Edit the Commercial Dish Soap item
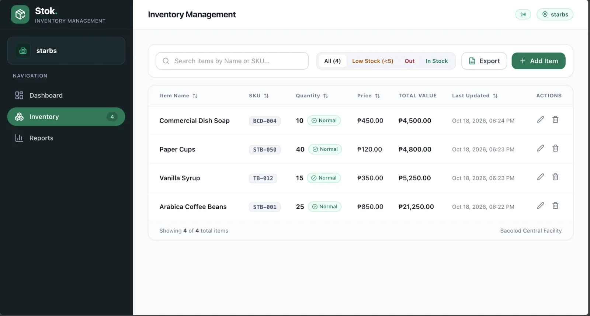This screenshot has width=590, height=316. click(540, 119)
